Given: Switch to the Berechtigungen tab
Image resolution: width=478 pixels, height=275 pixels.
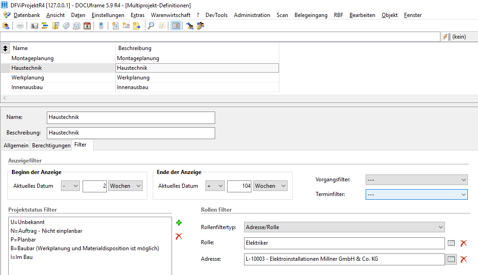Looking at the screenshot, I should (51, 145).
